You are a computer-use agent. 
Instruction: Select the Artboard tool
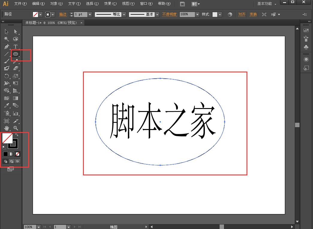[7, 121]
